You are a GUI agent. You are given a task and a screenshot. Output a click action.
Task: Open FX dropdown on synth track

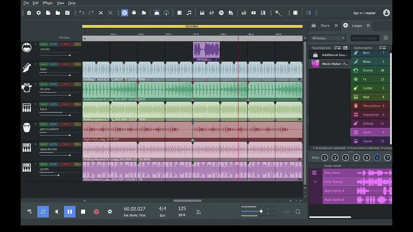pos(77,164)
